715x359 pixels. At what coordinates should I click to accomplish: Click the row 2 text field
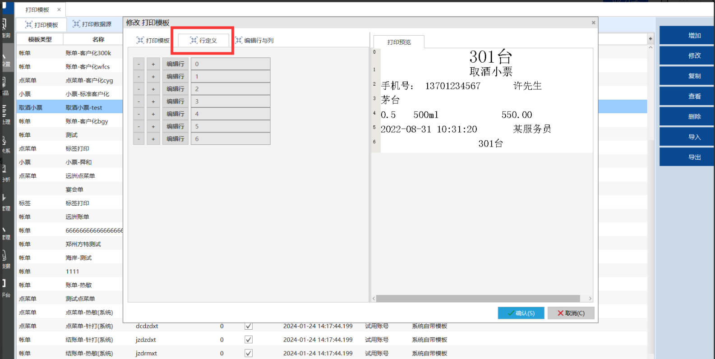[x=230, y=89]
